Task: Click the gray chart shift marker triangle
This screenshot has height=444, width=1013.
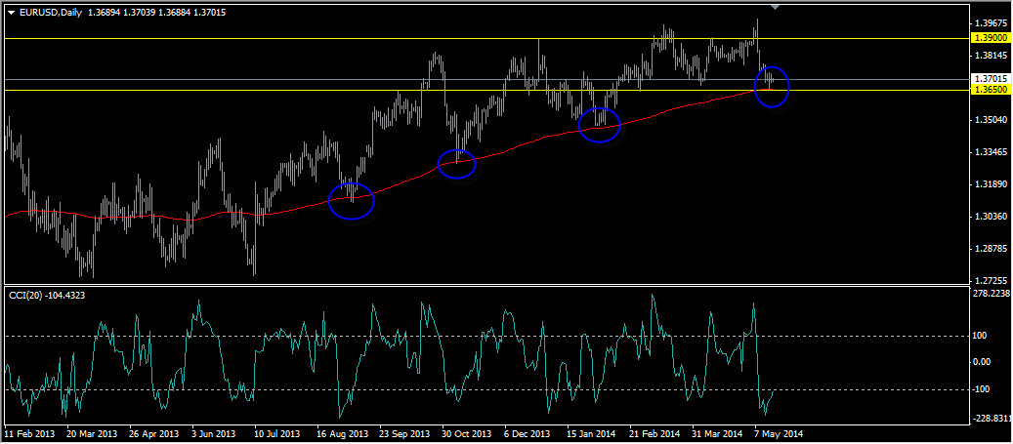Action: coord(776,7)
